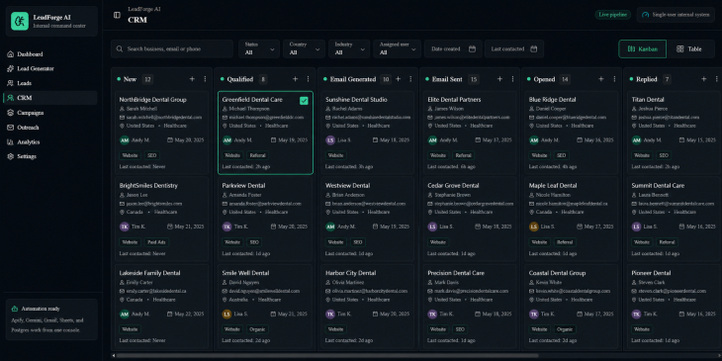Click sarah.mitchell email on NorthBridge card

(164, 117)
